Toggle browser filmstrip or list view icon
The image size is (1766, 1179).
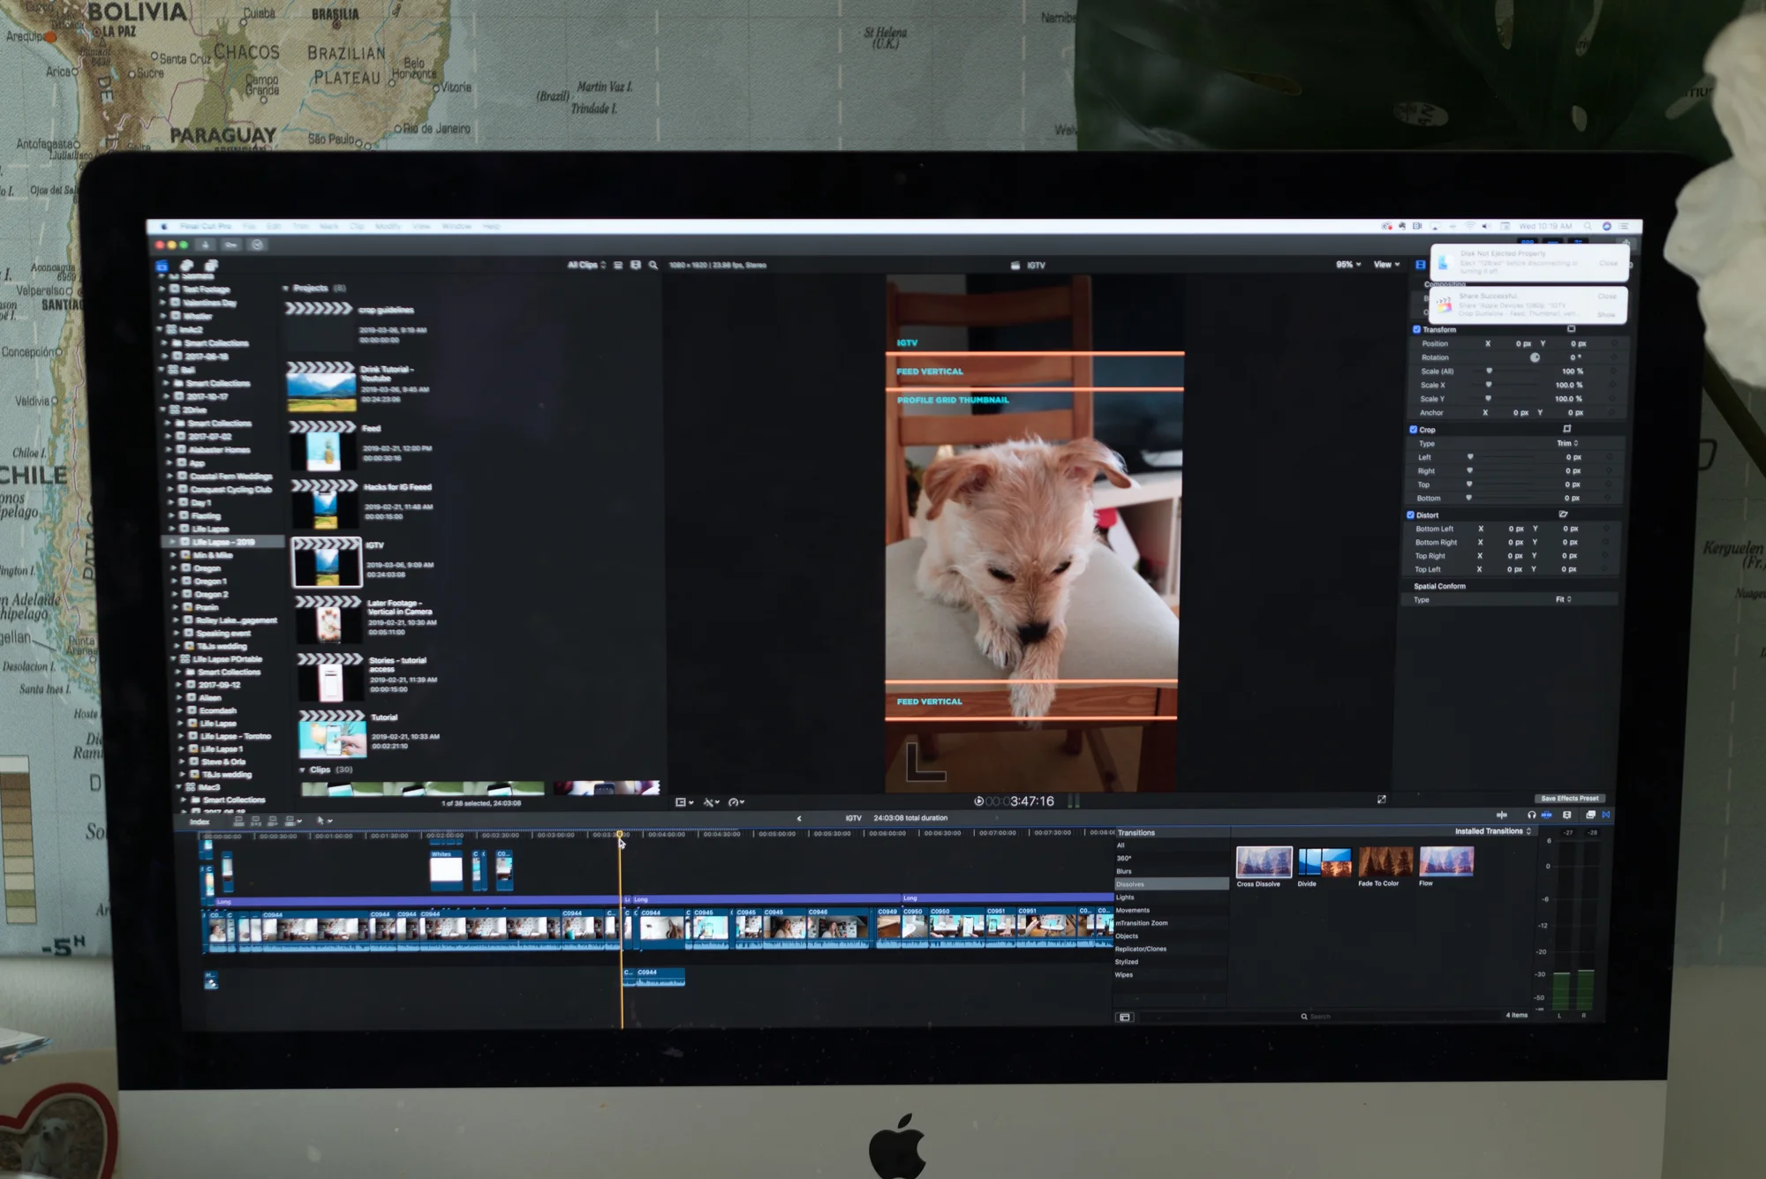click(618, 265)
